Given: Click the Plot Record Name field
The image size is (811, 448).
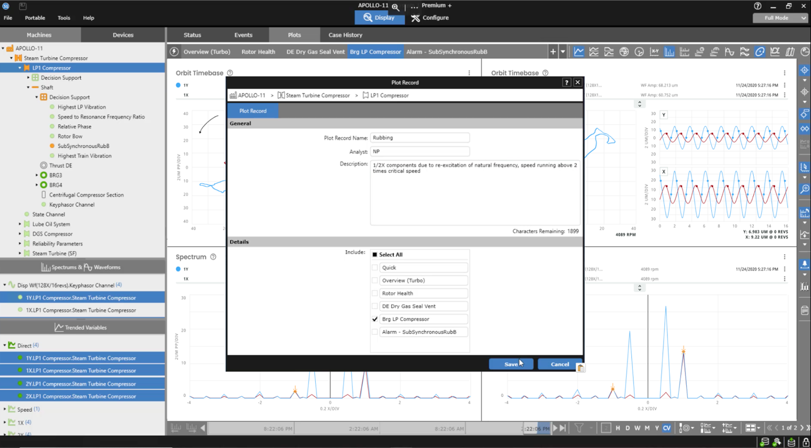Looking at the screenshot, I should pos(420,138).
